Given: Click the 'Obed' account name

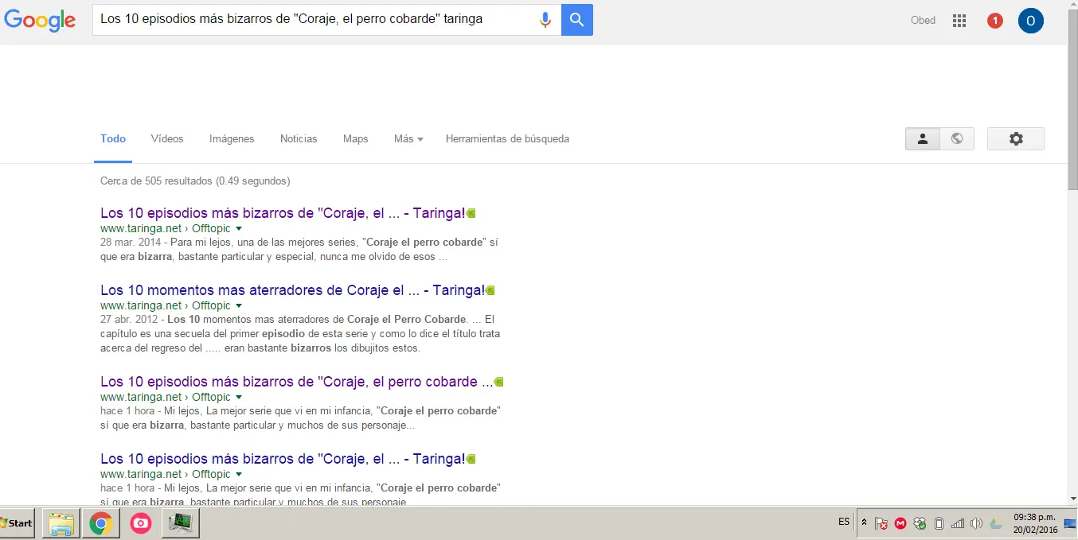Looking at the screenshot, I should [x=923, y=21].
